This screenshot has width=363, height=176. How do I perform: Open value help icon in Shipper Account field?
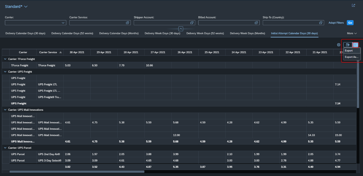pos(192,23)
